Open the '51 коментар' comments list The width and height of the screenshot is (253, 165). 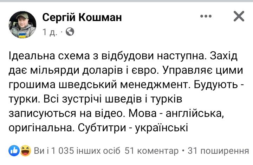(x=152, y=151)
